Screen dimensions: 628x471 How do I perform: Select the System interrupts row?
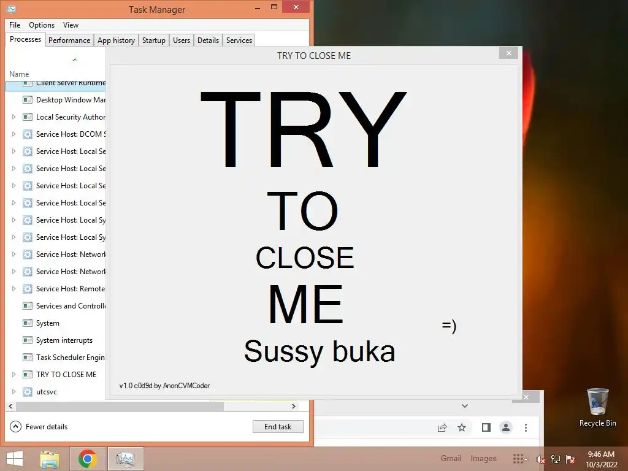pyautogui.click(x=56, y=340)
